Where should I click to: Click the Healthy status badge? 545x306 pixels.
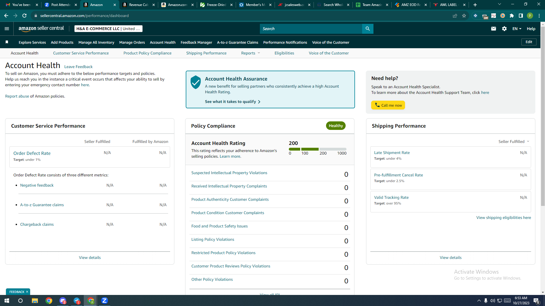(x=336, y=126)
